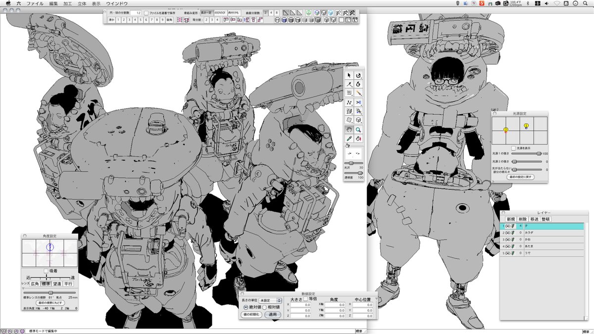Toggle the 光源を表示 checkbox
This screenshot has height=334, width=594.
pyautogui.click(x=514, y=147)
